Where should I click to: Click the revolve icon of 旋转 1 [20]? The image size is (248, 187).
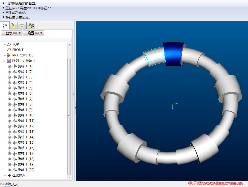coord(14,170)
